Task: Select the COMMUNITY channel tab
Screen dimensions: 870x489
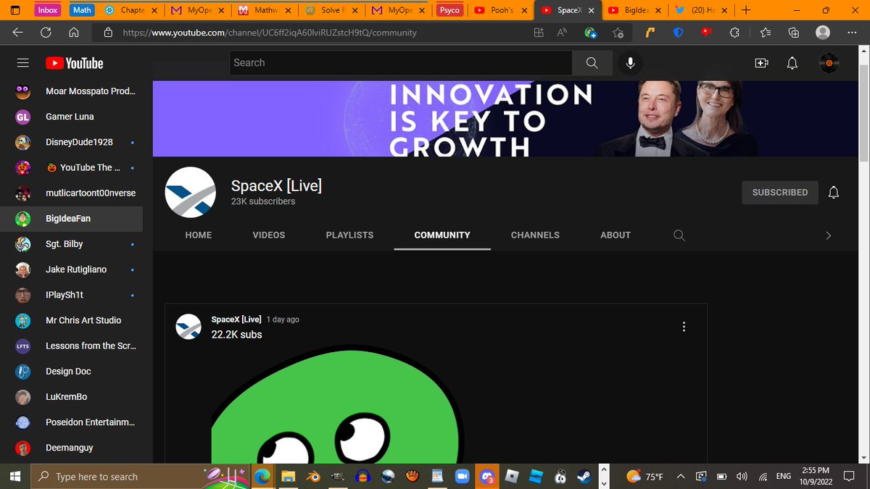Action: (x=442, y=235)
